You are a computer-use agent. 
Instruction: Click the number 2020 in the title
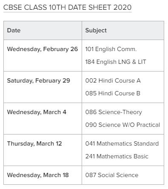coord(122,7)
